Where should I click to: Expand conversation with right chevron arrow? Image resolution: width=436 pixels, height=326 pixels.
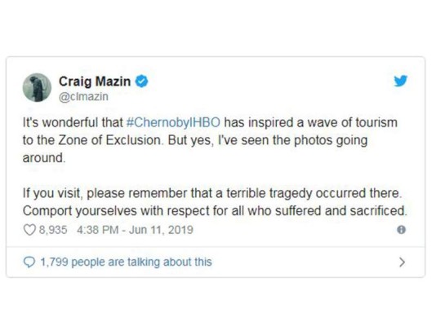(402, 262)
